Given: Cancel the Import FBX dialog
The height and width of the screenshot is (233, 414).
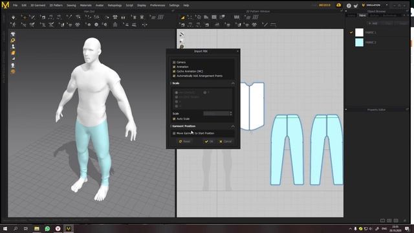Looking at the screenshot, I should [x=225, y=142].
